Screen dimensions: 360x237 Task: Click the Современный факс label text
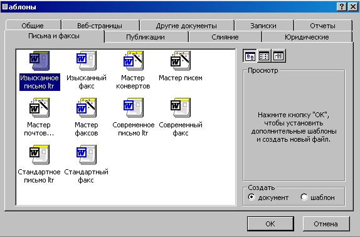[x=181, y=129]
